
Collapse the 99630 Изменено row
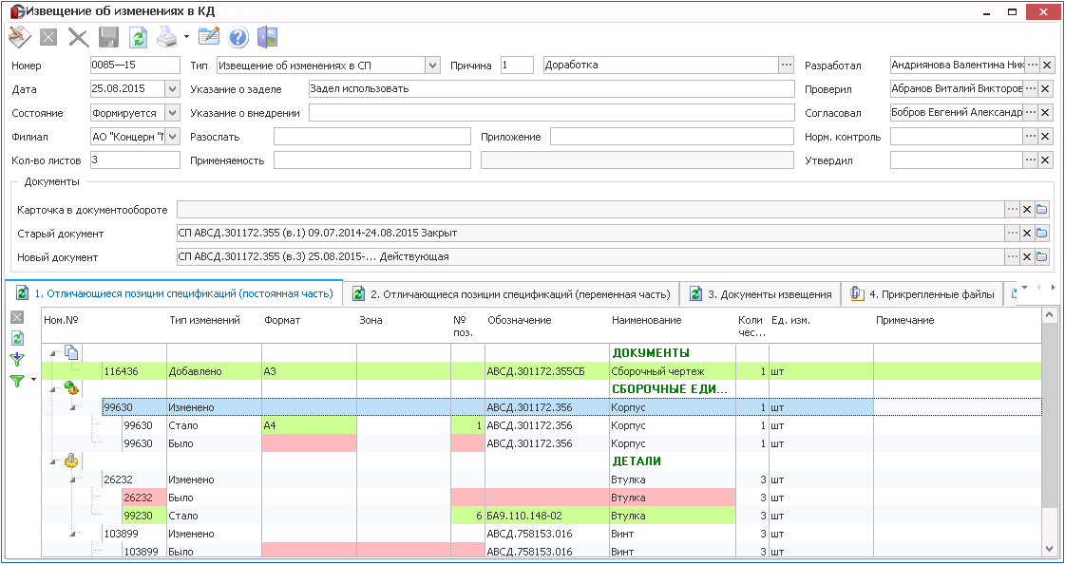[73, 407]
